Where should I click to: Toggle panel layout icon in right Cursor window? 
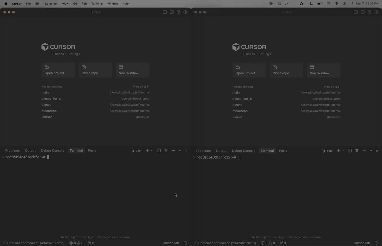point(363,12)
